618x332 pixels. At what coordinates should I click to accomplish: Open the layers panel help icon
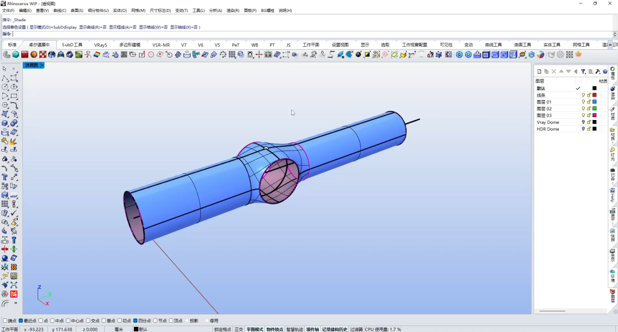pyautogui.click(x=605, y=71)
